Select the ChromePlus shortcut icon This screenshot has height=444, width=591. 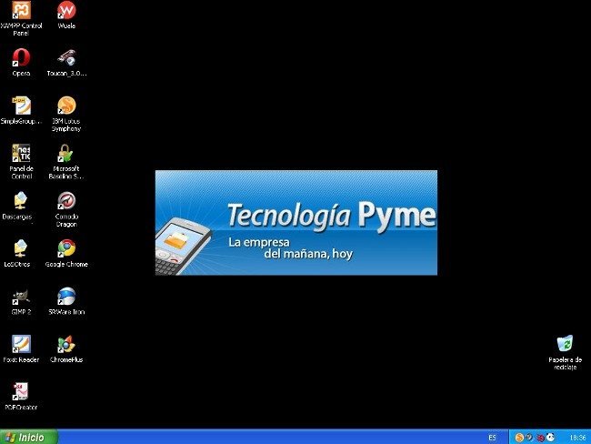[x=66, y=344]
